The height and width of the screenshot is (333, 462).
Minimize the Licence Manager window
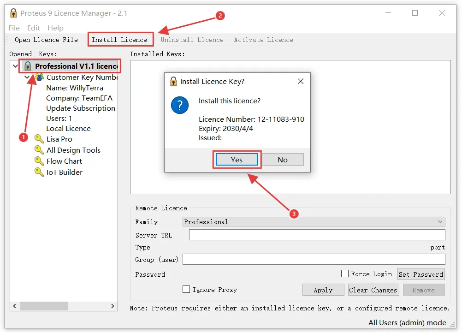(x=388, y=13)
